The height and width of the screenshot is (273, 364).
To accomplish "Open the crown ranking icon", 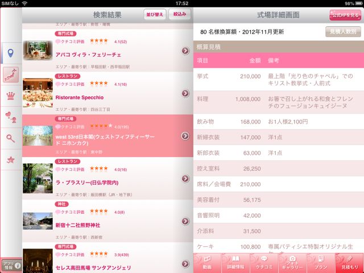I will point(11,96).
